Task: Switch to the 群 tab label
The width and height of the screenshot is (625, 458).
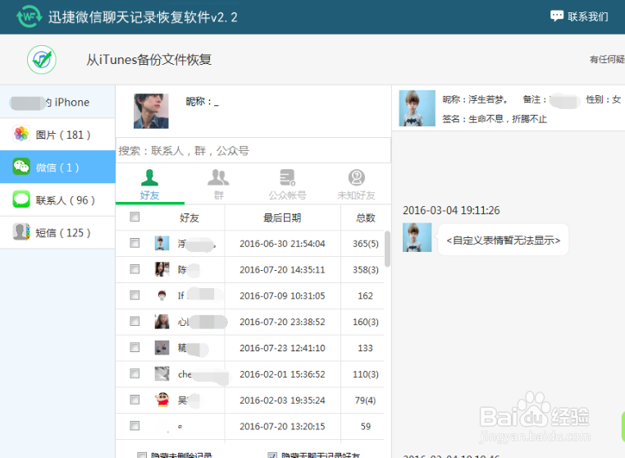Action: click(x=219, y=195)
